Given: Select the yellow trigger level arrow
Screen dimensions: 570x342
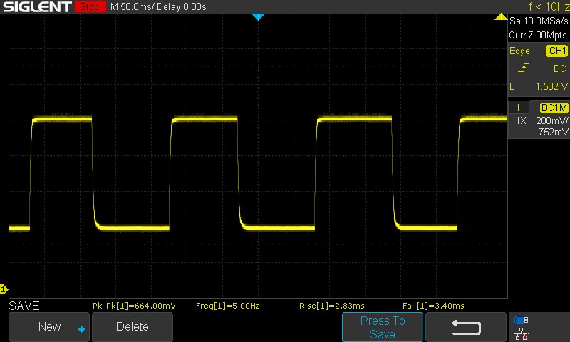Looking at the screenshot, I should [501, 16].
